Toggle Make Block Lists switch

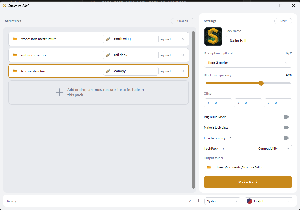tap(286, 128)
